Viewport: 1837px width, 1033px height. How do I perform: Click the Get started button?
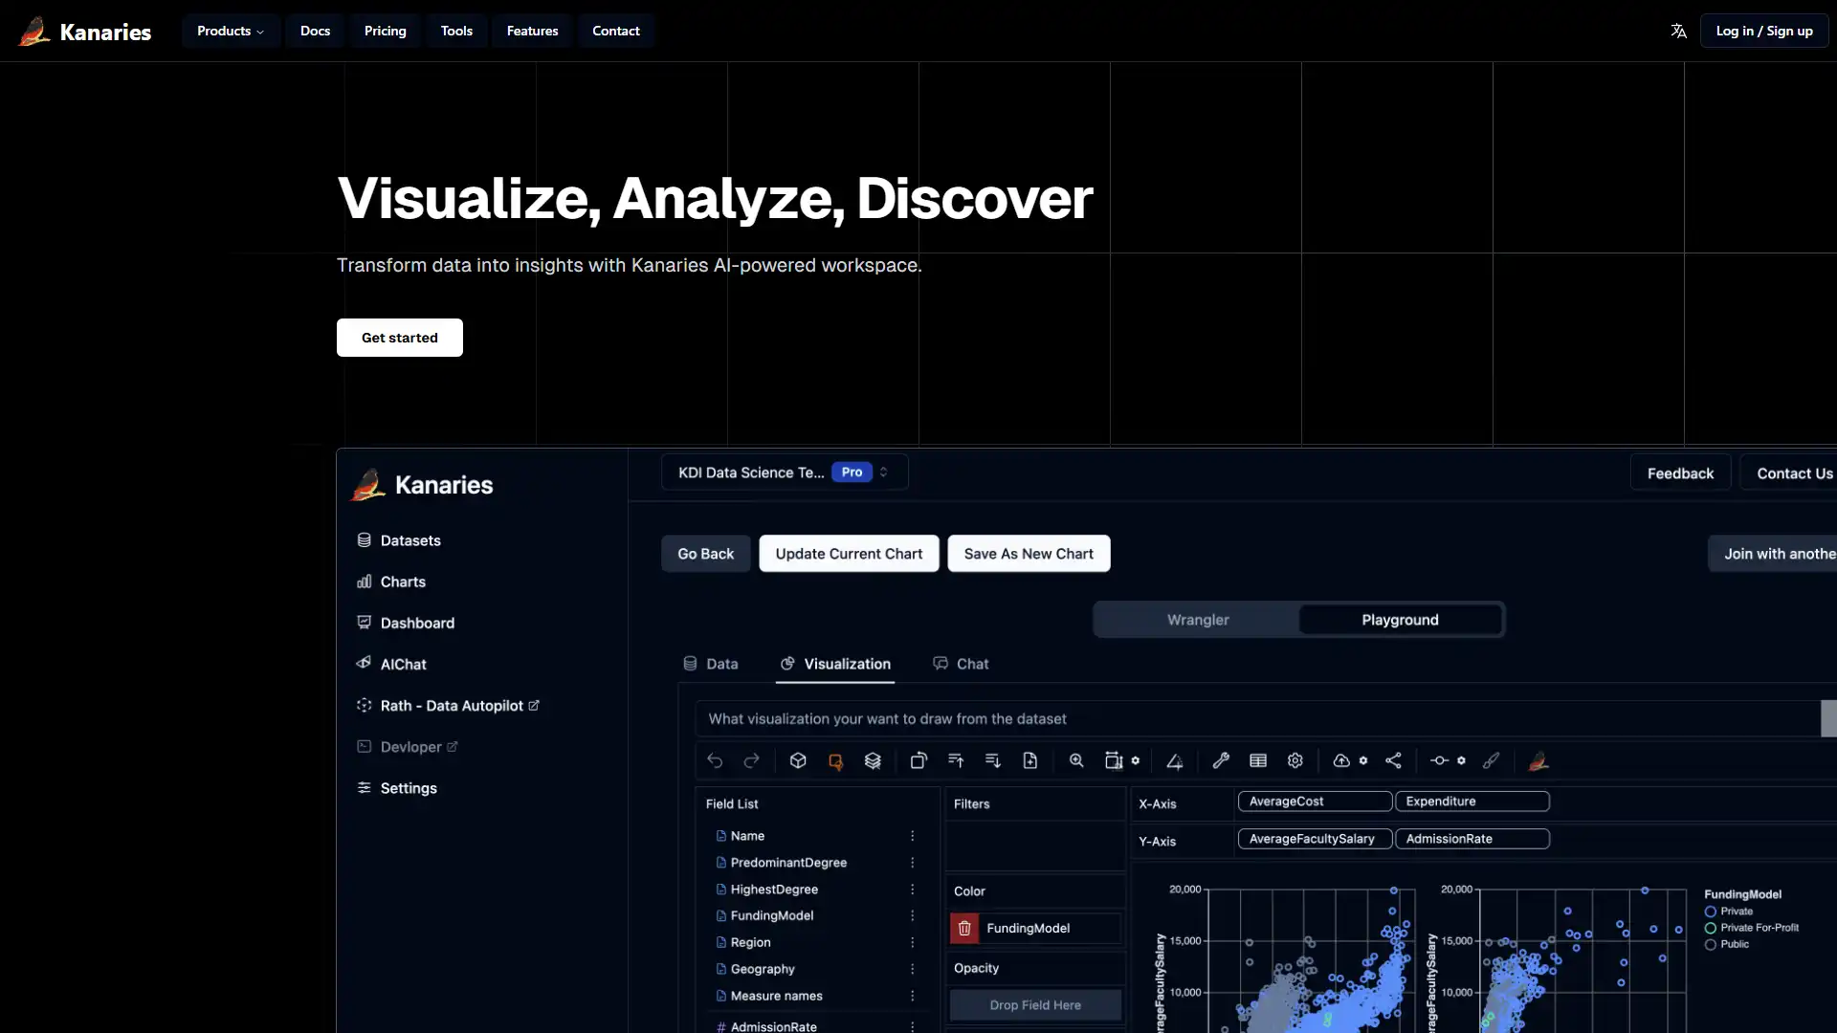[x=400, y=338]
